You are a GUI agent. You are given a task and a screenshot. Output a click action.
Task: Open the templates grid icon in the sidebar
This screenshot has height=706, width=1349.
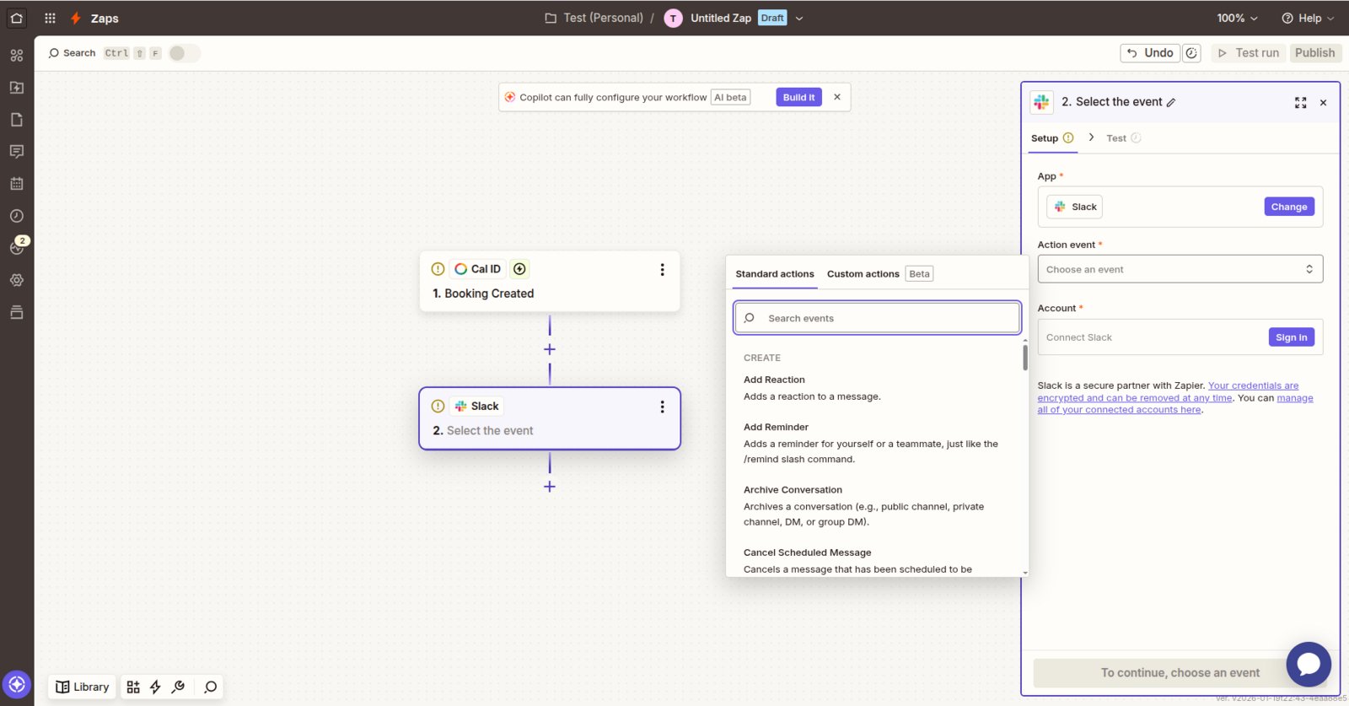16,56
